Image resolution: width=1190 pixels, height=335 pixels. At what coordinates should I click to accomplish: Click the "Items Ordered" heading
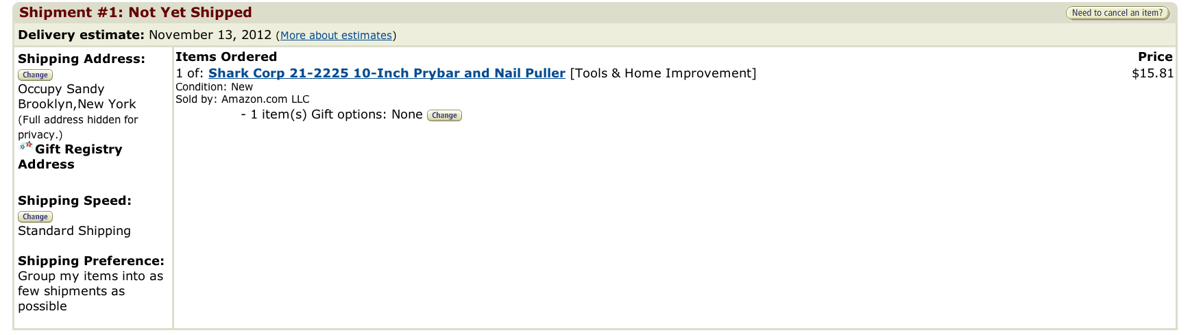click(226, 57)
